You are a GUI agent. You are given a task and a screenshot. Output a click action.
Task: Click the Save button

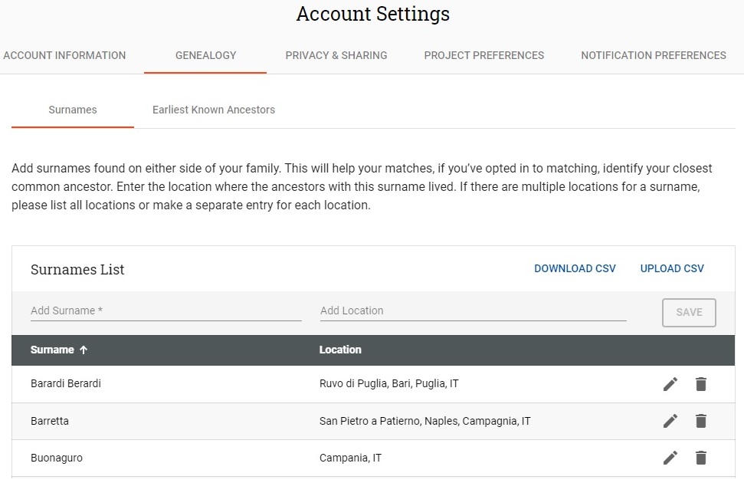[689, 313]
